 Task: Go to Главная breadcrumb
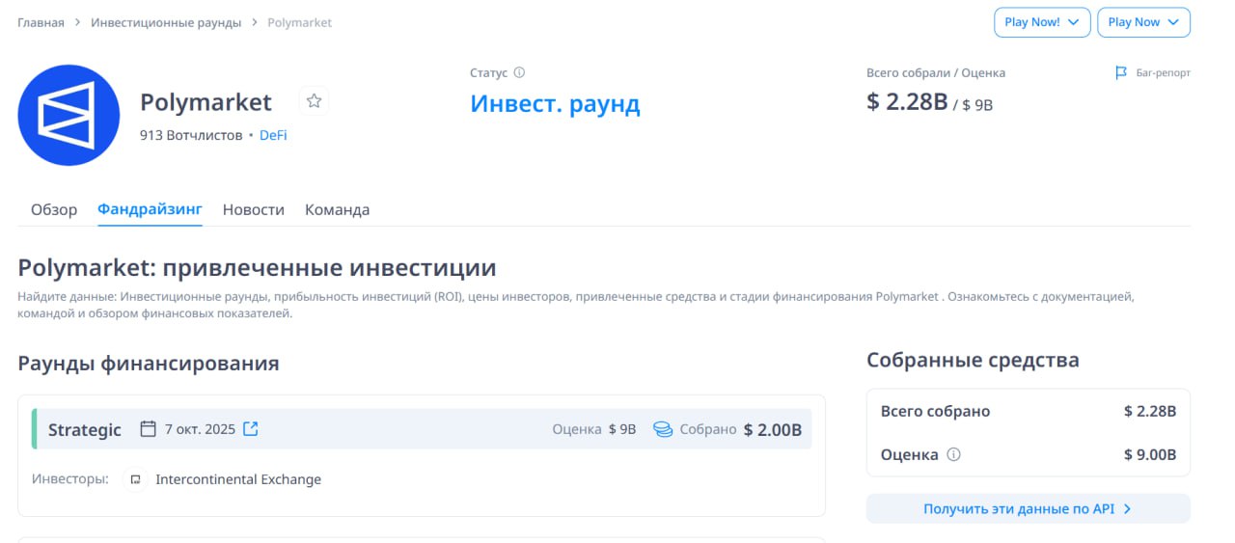(41, 22)
